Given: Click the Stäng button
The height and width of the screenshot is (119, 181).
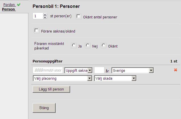Looking at the screenshot, I should [x=44, y=108].
